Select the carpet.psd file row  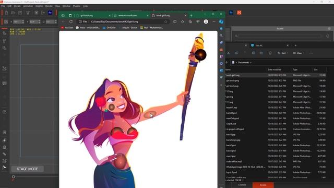pyautogui.click(x=276, y=124)
